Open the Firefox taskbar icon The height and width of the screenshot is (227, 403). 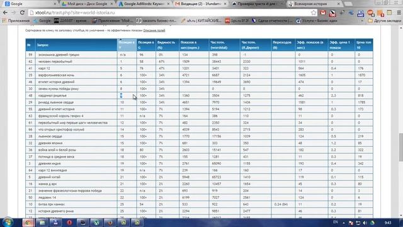[110, 223]
